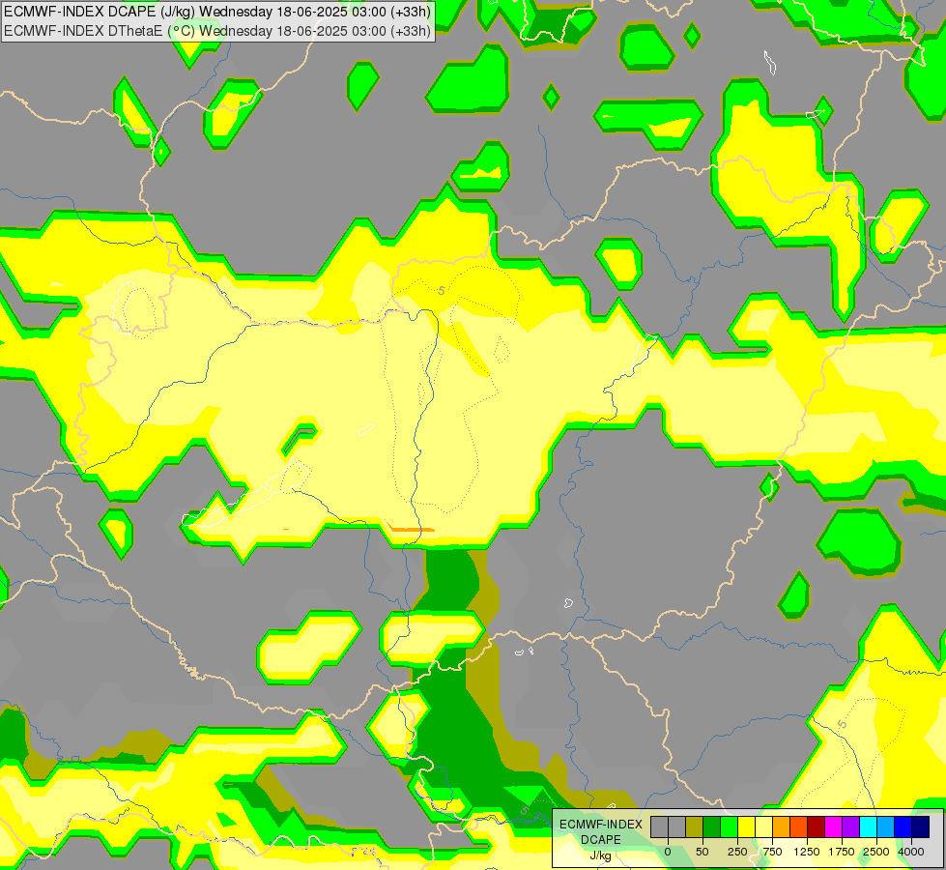Click the small orange streak on the map
The height and width of the screenshot is (870, 946).
[412, 530]
